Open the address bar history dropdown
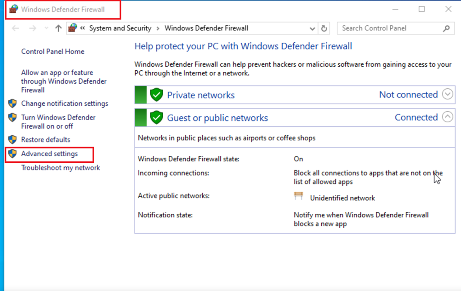461x291 pixels. 313,29
